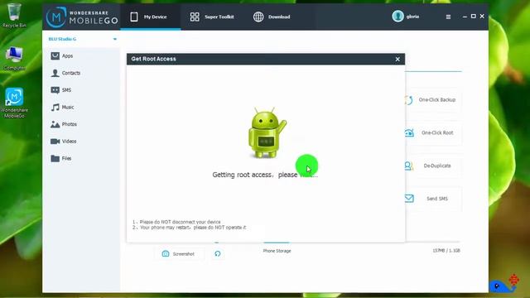530x298 pixels.
Task: Minimize the MobileGo window
Action: pyautogui.click(x=465, y=17)
